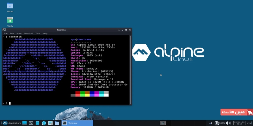Roll up the Terminal window with shade button
253x126 pixels.
click(x=119, y=30)
